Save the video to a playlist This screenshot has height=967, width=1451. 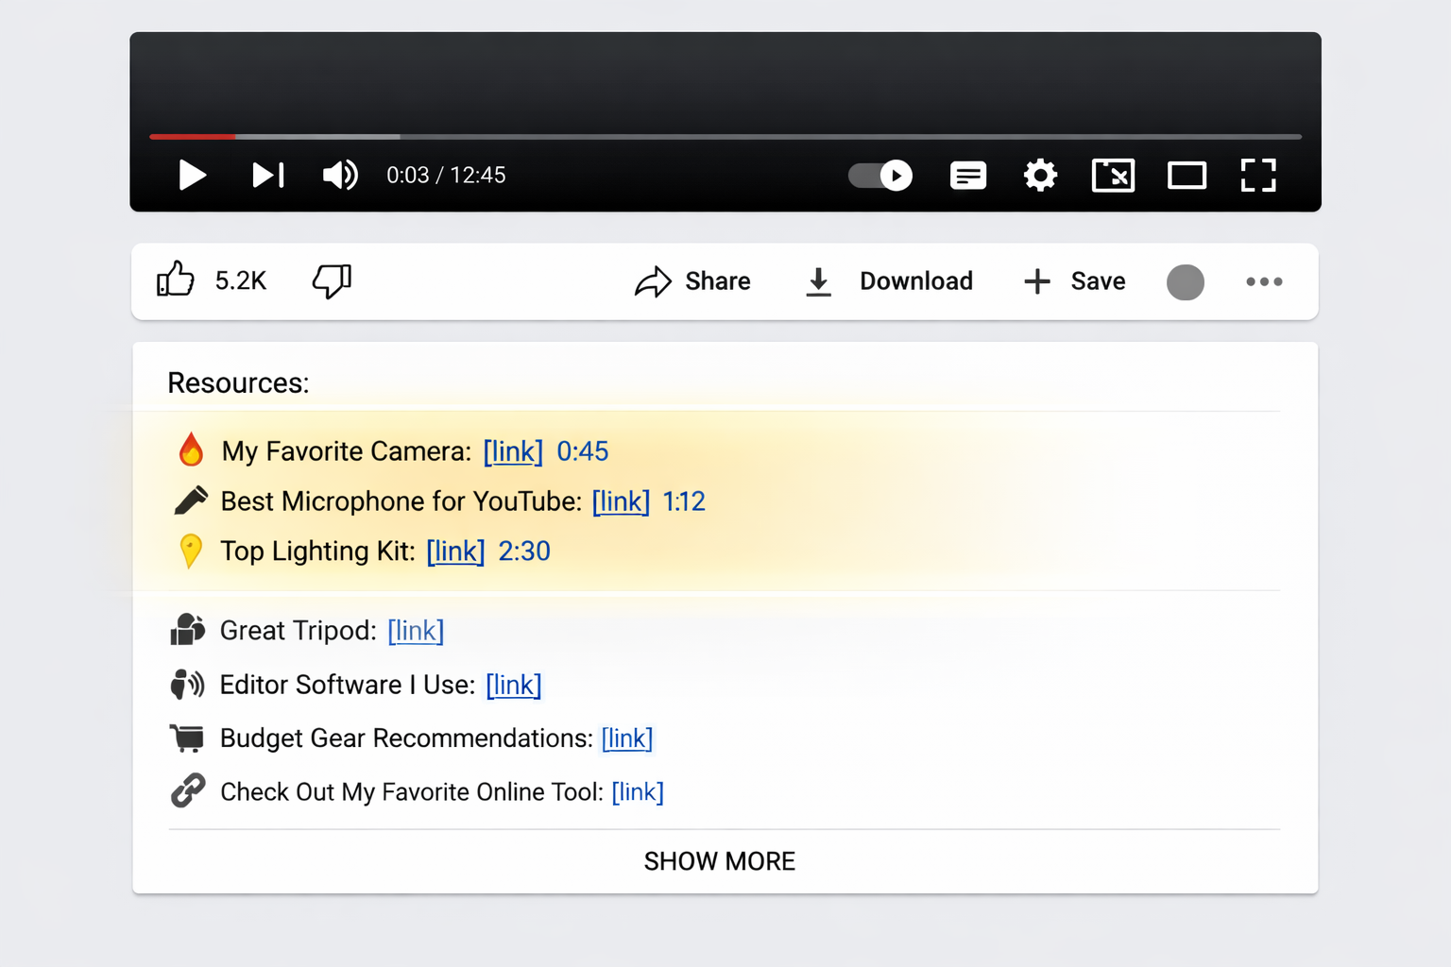[x=1073, y=280]
